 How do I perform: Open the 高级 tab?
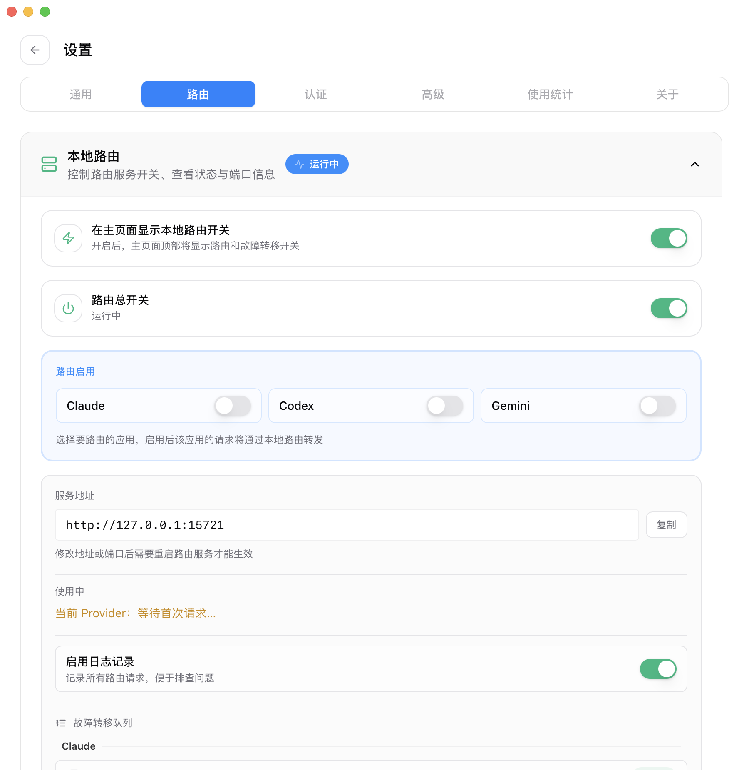click(433, 94)
